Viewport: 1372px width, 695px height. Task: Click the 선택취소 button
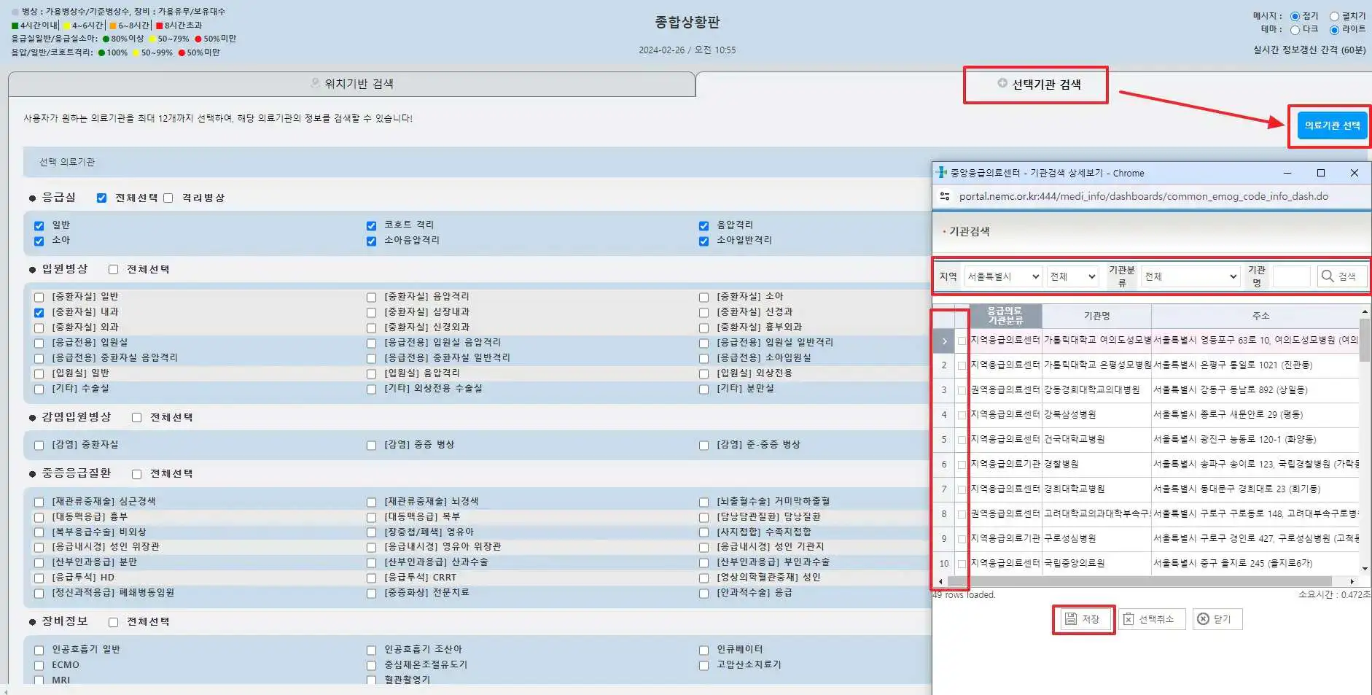[1152, 619]
